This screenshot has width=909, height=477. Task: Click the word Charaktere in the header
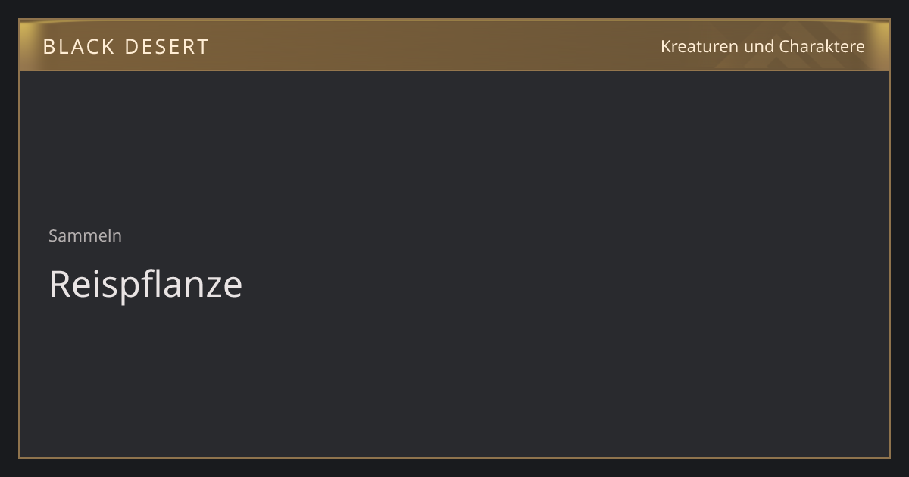[x=822, y=46]
